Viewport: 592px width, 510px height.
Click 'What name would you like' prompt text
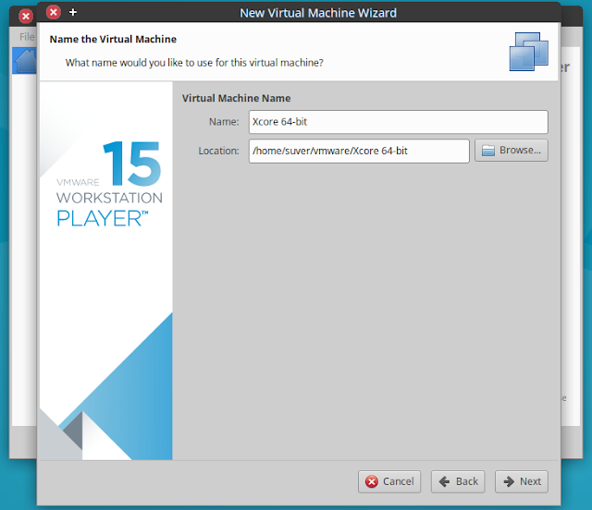click(x=194, y=63)
